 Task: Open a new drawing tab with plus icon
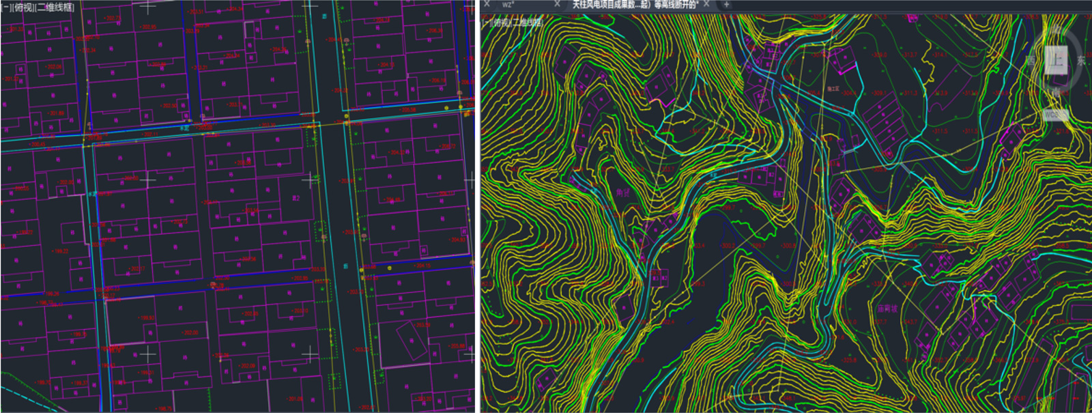(x=726, y=5)
